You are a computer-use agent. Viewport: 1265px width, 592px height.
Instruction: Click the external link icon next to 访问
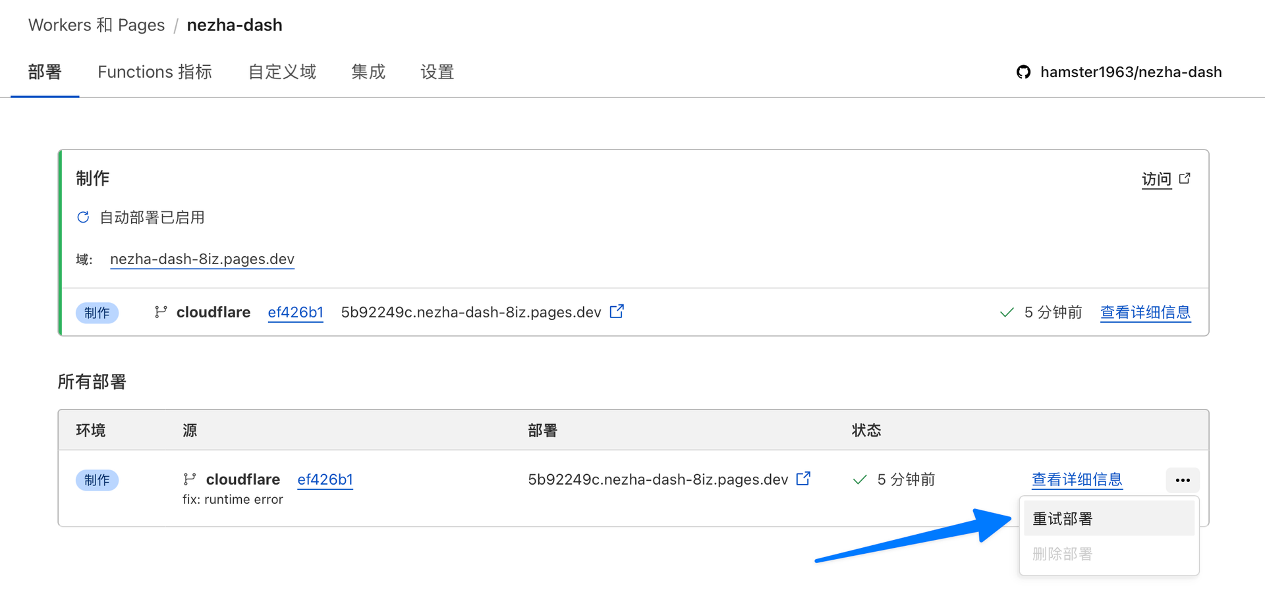pyautogui.click(x=1185, y=178)
